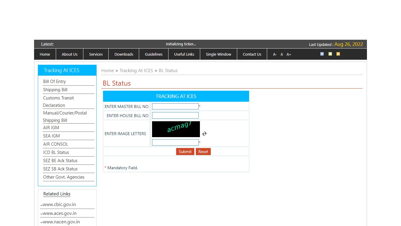Refresh the captcha image
Viewport: 401px width, 226px height.
(x=204, y=134)
